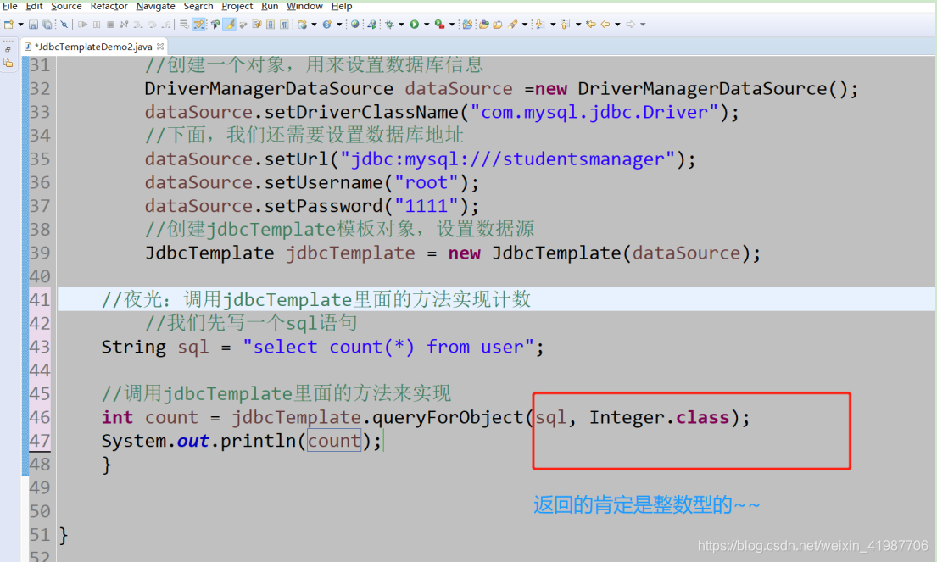Click the Drop to Frame icon
The width and height of the screenshot is (937, 562).
coord(184,25)
